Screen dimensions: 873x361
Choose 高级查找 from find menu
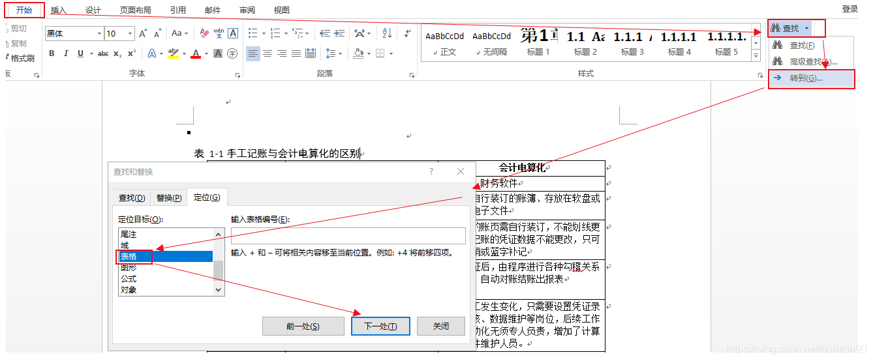tap(811, 62)
